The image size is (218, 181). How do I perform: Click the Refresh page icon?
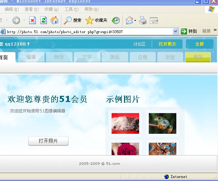pyautogui.click(x=43, y=20)
